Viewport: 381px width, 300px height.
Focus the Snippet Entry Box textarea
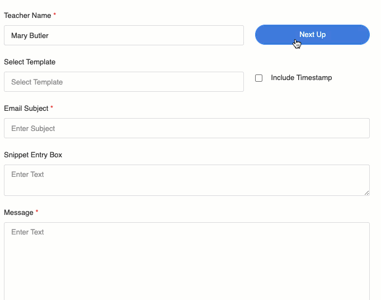pos(187,180)
